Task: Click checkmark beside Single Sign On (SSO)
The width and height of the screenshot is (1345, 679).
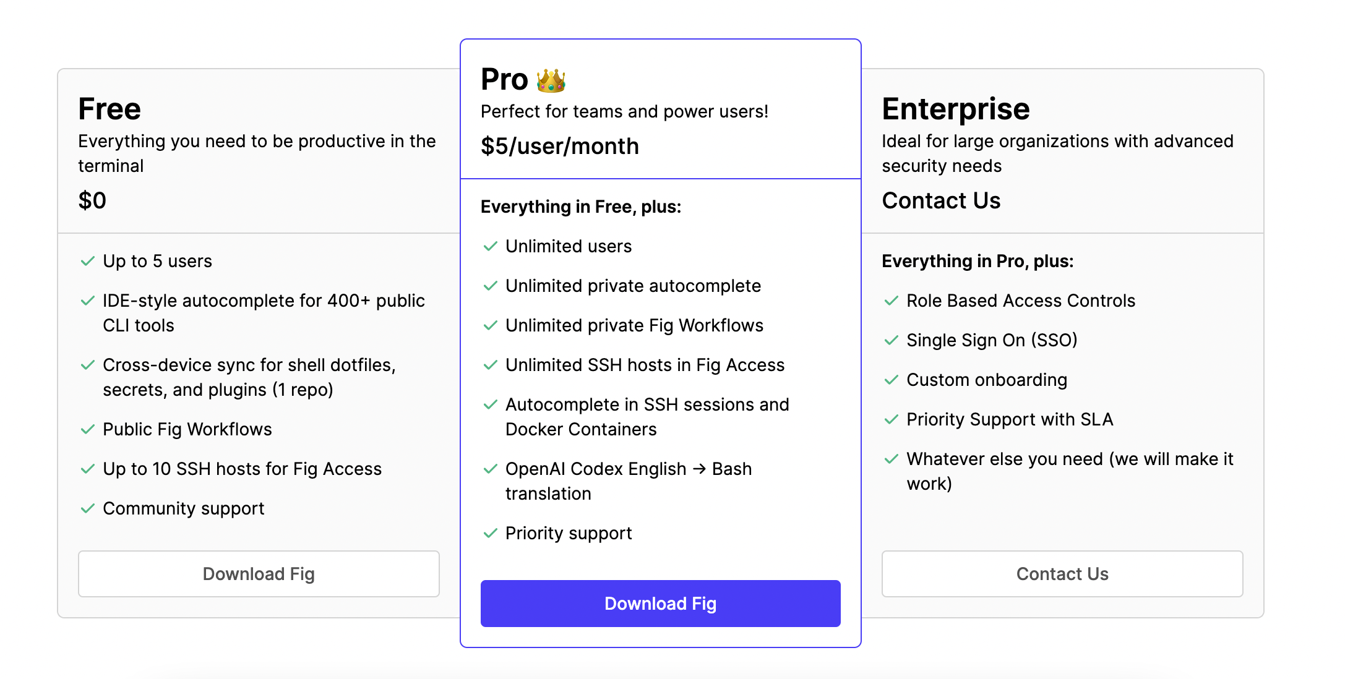Action: tap(891, 341)
